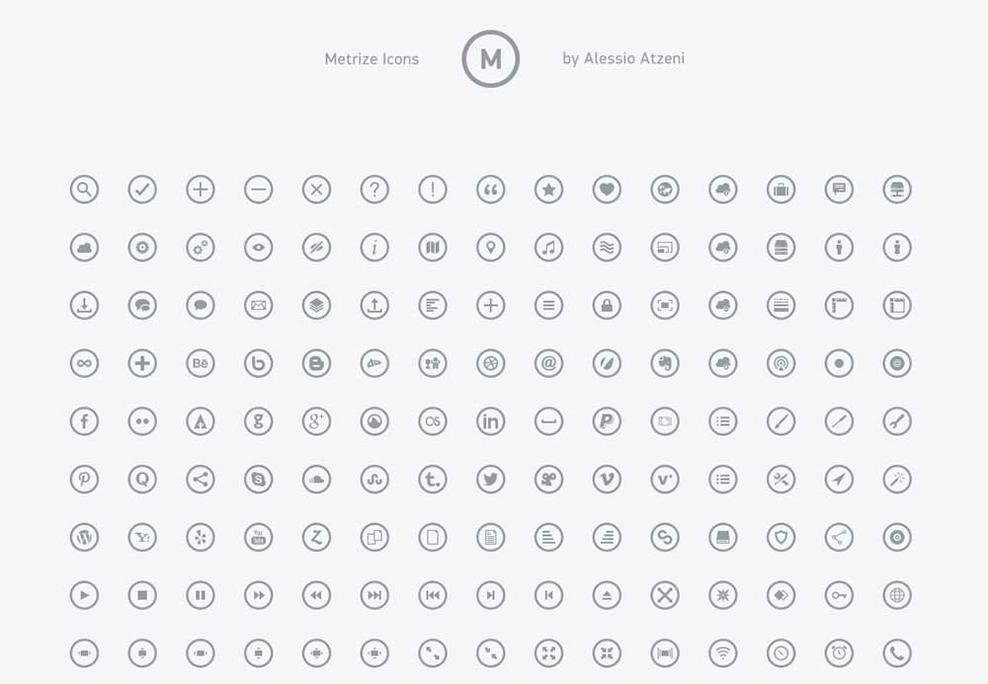Click the Facebook f icon
Screen dimensions: 988x684
84,421
